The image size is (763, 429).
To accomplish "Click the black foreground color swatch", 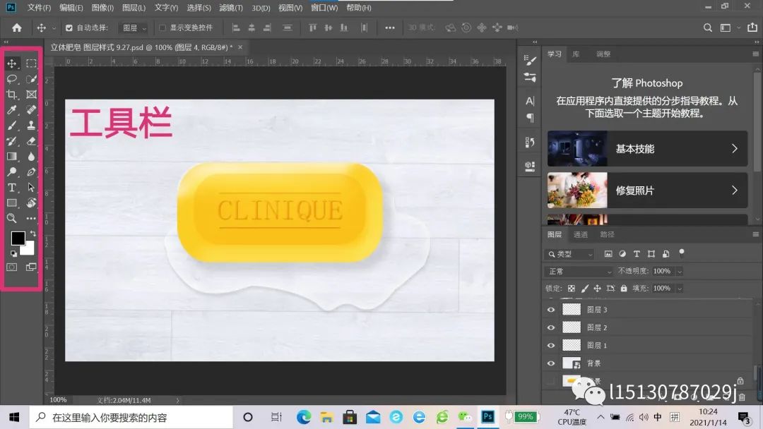I will pos(18,238).
